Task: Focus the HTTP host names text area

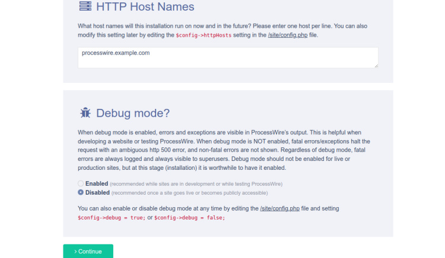Action: click(x=228, y=58)
